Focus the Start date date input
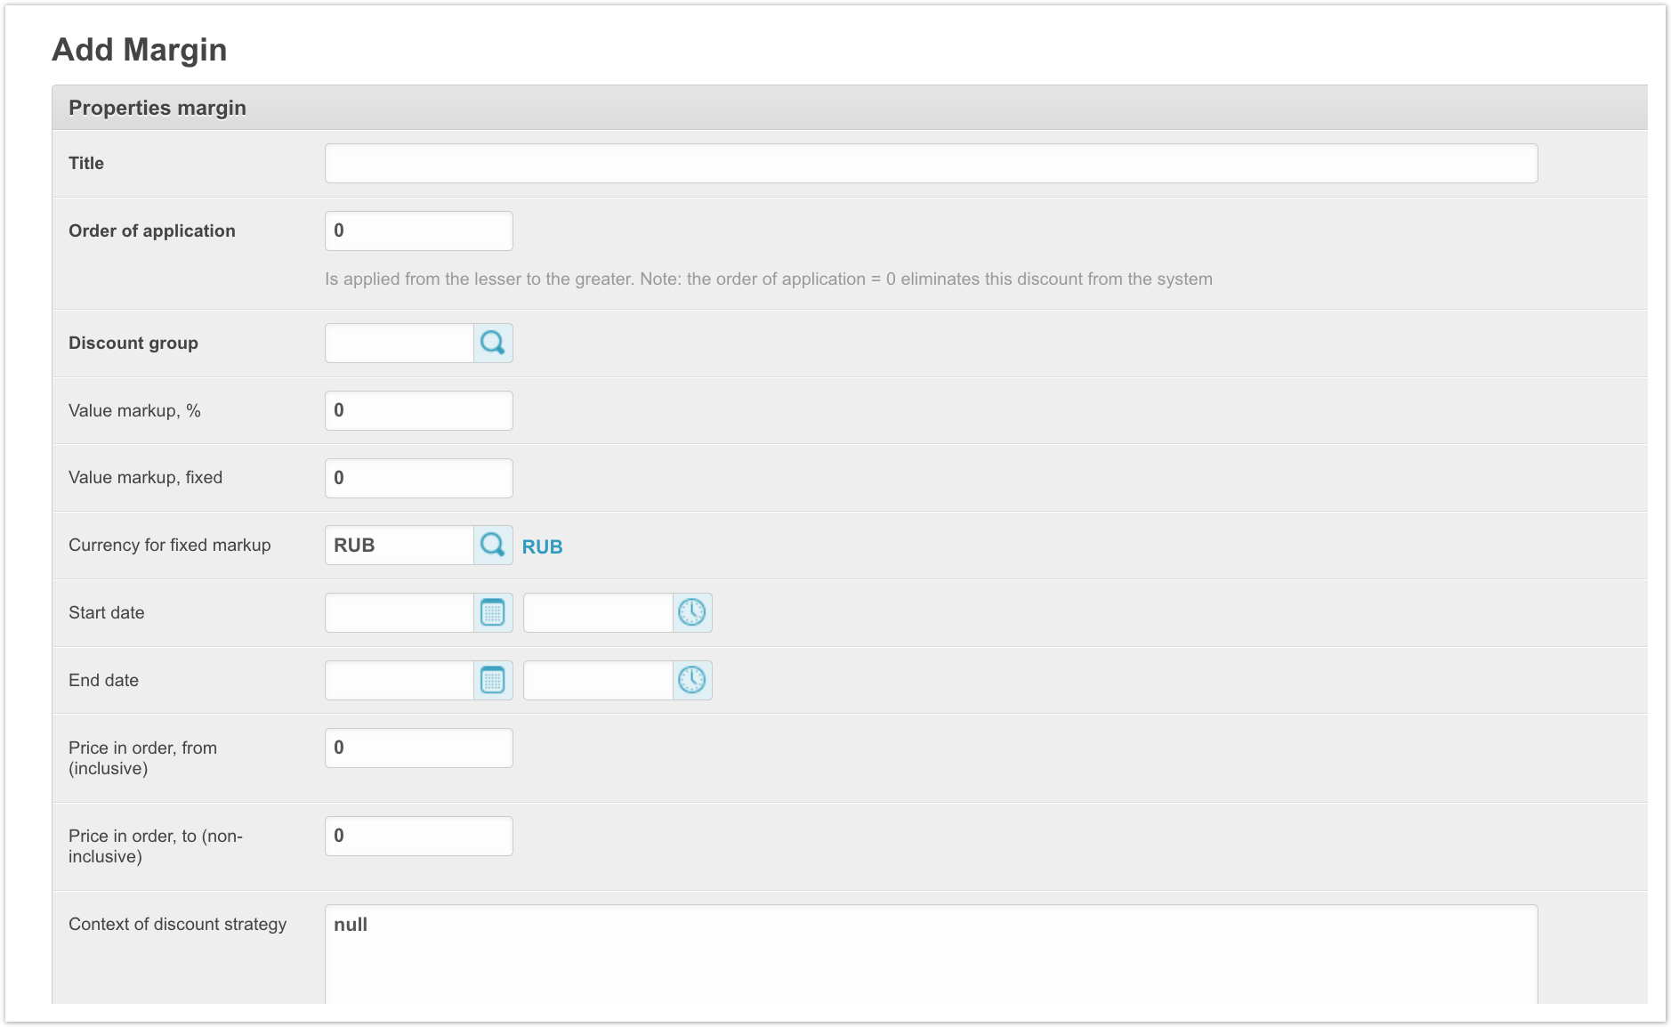Viewport: 1671px width, 1027px height. (399, 612)
